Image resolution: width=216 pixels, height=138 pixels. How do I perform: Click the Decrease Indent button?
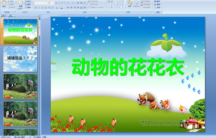click(78, 3)
